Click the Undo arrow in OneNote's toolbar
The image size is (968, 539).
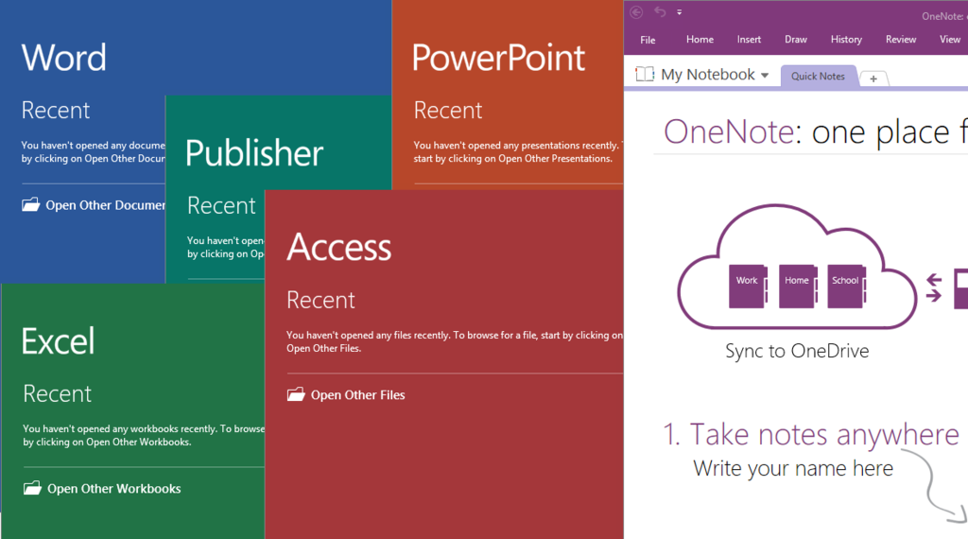(660, 12)
